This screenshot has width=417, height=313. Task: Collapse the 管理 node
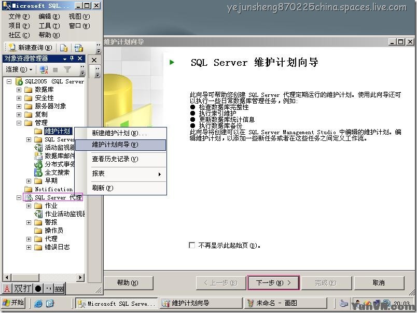coord(19,123)
